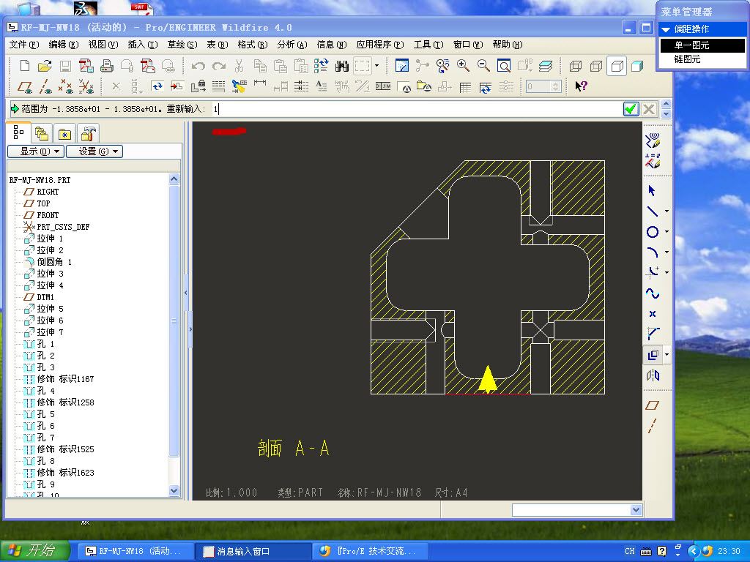750x562 pixels.
Task: Choose 链图元 in menu manager
Action: 702,59
